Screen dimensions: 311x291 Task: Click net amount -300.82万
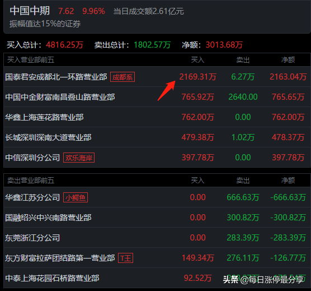coord(288,218)
